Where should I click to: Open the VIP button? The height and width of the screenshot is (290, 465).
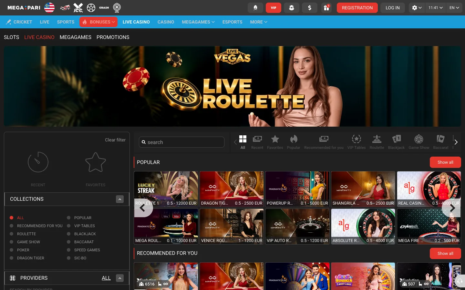click(x=274, y=8)
